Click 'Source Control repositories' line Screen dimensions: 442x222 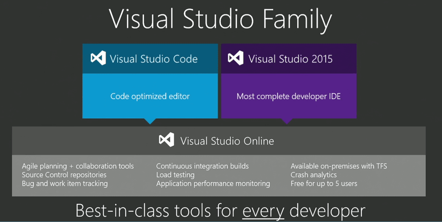coord(64,175)
